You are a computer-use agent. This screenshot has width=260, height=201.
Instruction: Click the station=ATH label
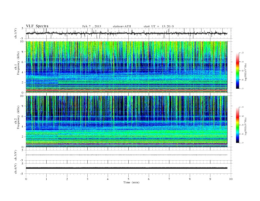click(x=122, y=26)
